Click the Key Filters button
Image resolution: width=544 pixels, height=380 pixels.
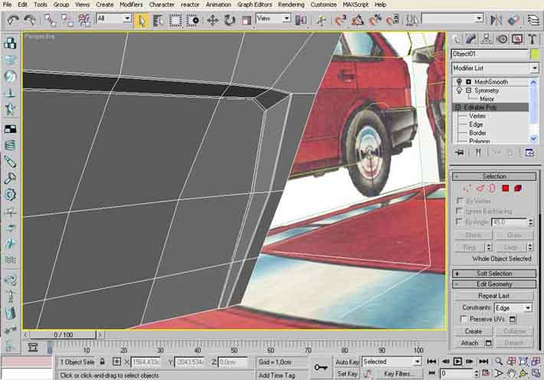click(398, 374)
